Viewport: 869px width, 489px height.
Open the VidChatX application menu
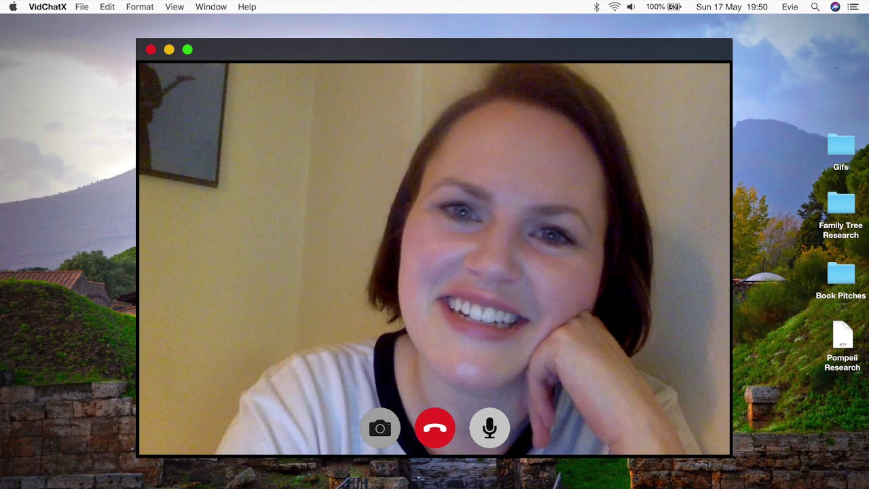pos(48,7)
